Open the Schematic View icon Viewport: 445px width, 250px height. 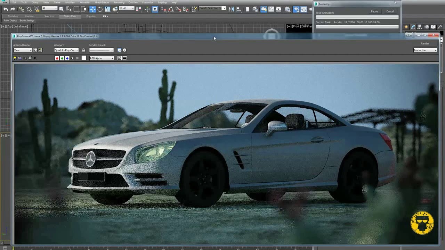point(279,9)
